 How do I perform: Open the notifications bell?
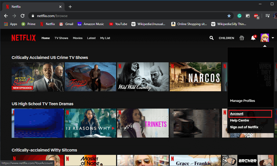253,38
